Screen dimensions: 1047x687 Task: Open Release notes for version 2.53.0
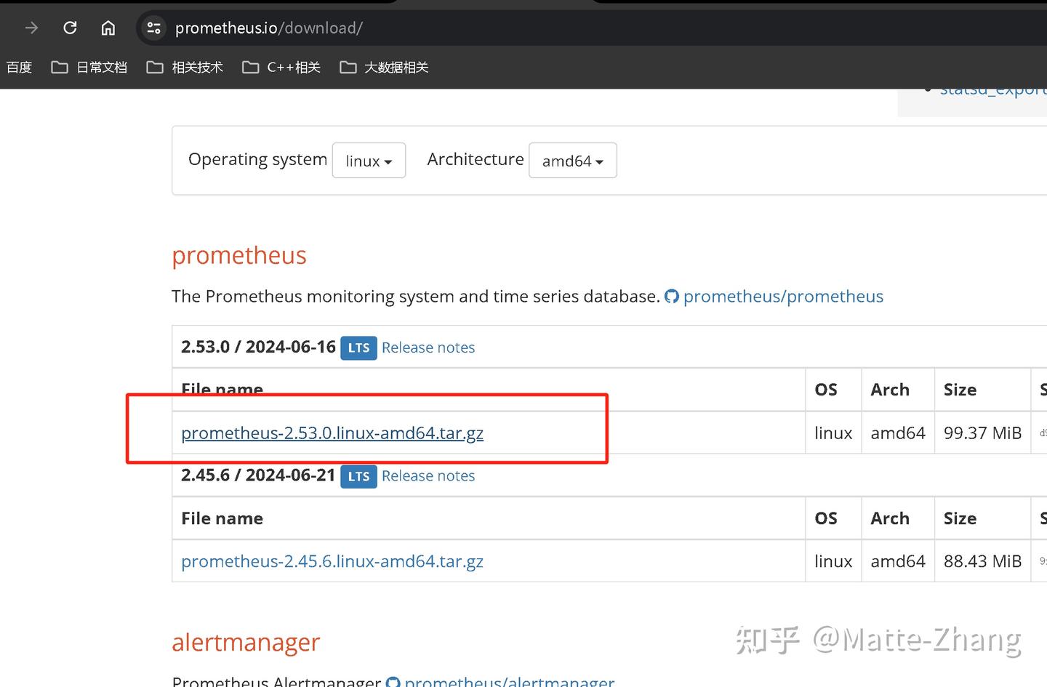428,347
